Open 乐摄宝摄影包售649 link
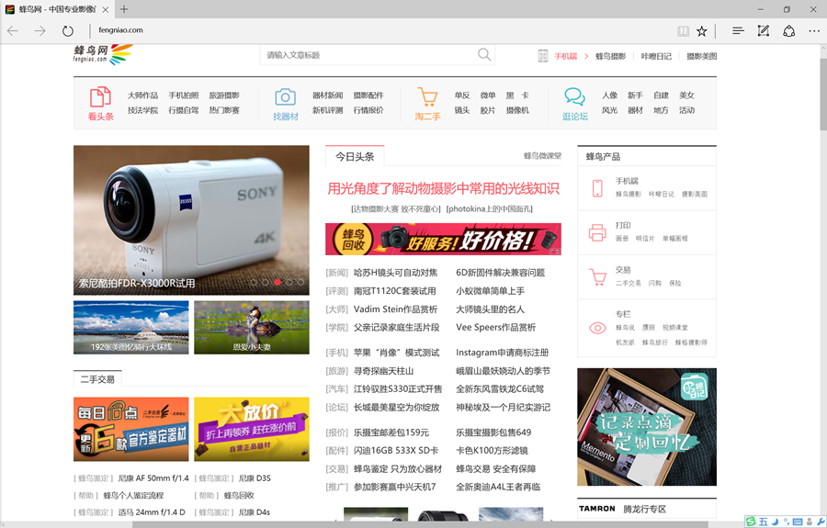Image resolution: width=827 pixels, height=528 pixels. coord(493,433)
